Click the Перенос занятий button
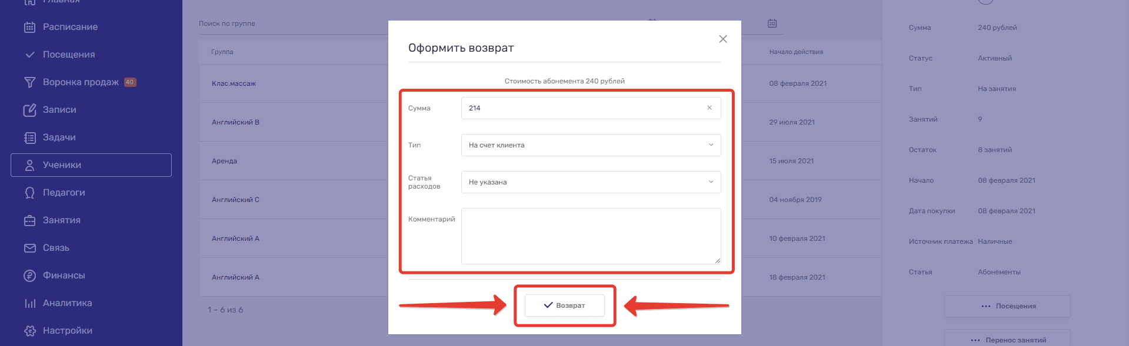The width and height of the screenshot is (1129, 346). point(1007,340)
